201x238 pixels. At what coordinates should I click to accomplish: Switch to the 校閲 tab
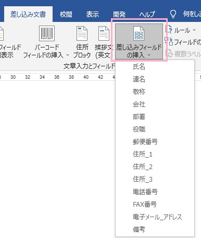(66, 14)
